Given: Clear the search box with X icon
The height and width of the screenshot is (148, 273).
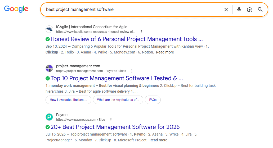Looking at the screenshot, I should point(226,10).
